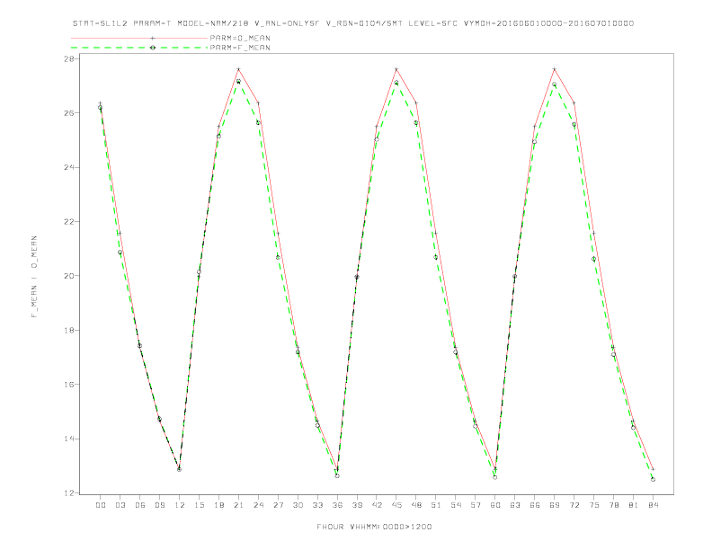Click x-axis forecast hour label 03
The height and width of the screenshot is (550, 712).
tap(120, 505)
